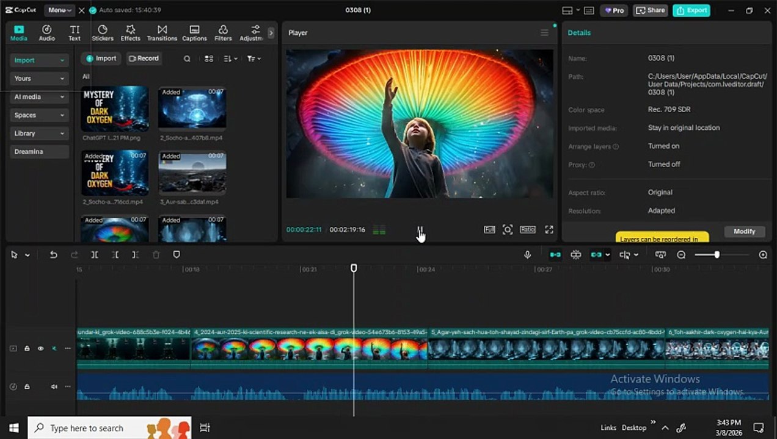Open the Transitions panel
777x439 pixels.
(x=162, y=33)
